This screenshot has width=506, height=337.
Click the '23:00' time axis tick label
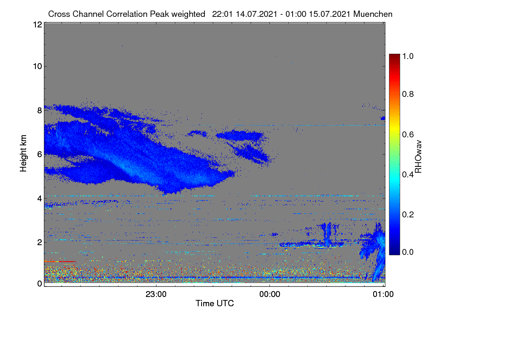(156, 294)
